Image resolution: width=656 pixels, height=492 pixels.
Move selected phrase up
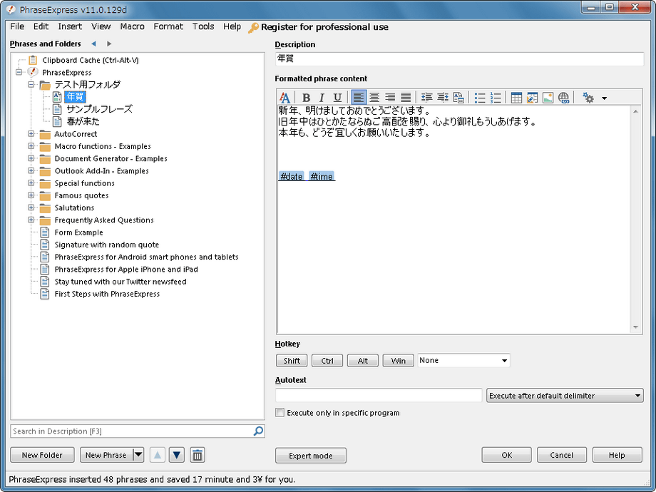coord(158,455)
